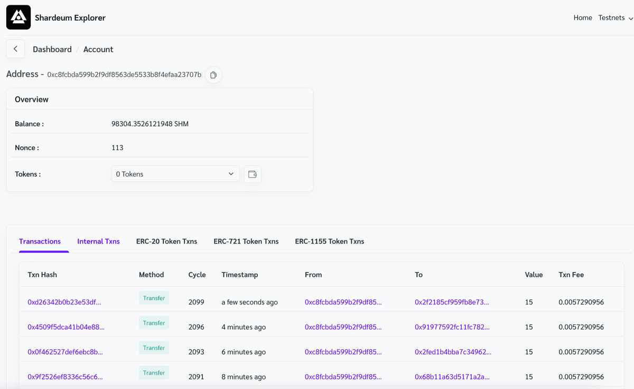
Task: Open the ERC-20 Token Txns tab
Action: point(166,241)
